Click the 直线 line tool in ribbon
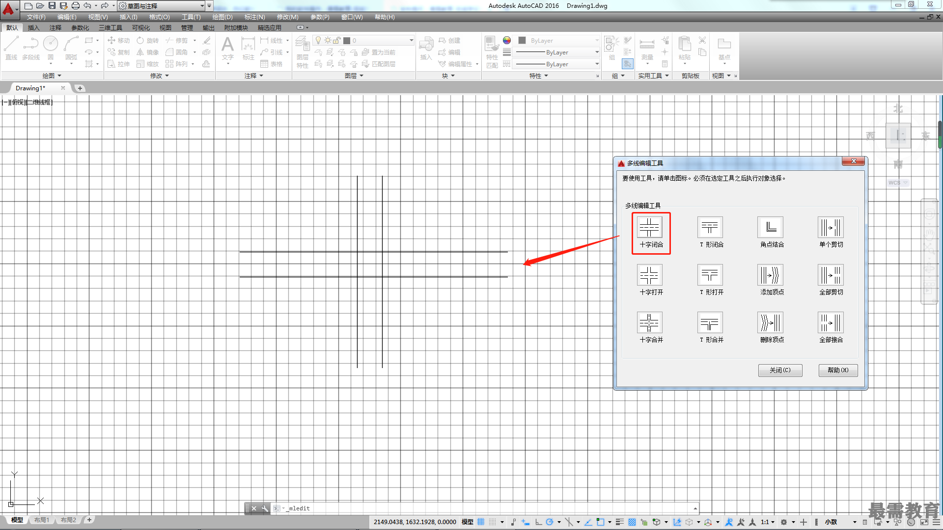The width and height of the screenshot is (943, 530). (x=11, y=48)
